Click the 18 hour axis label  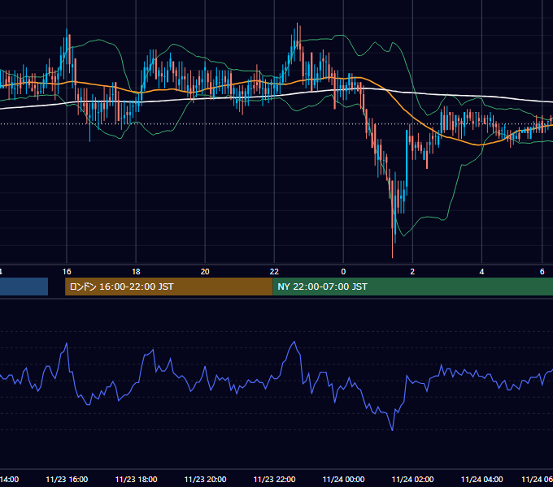(136, 272)
